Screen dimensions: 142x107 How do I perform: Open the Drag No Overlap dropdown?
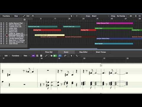(x=122, y=16)
